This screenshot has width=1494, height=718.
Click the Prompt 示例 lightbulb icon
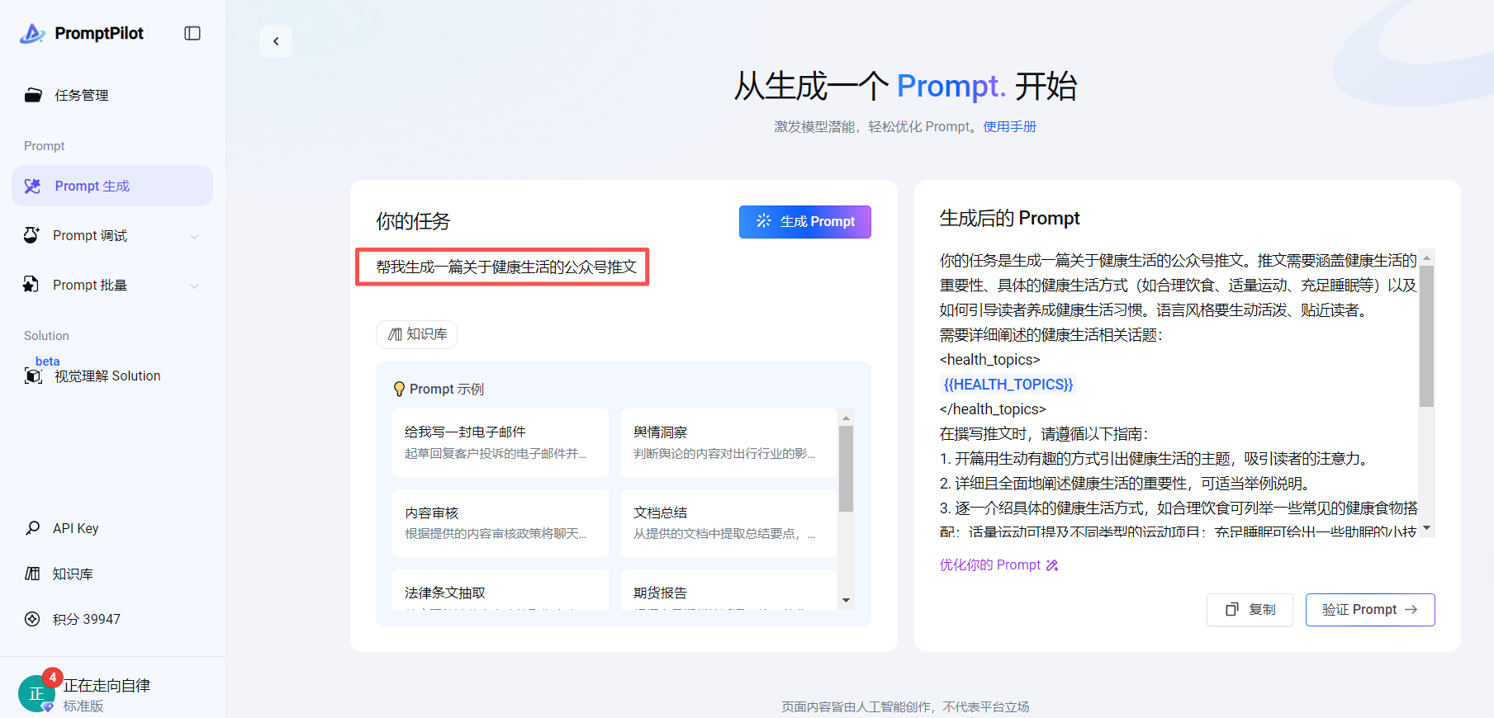coord(400,389)
